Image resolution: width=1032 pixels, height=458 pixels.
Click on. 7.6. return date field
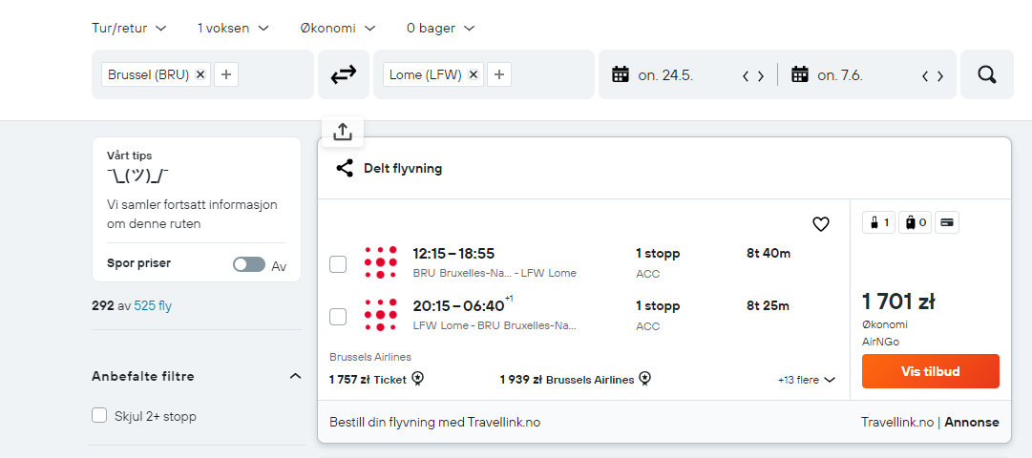pyautogui.click(x=840, y=75)
